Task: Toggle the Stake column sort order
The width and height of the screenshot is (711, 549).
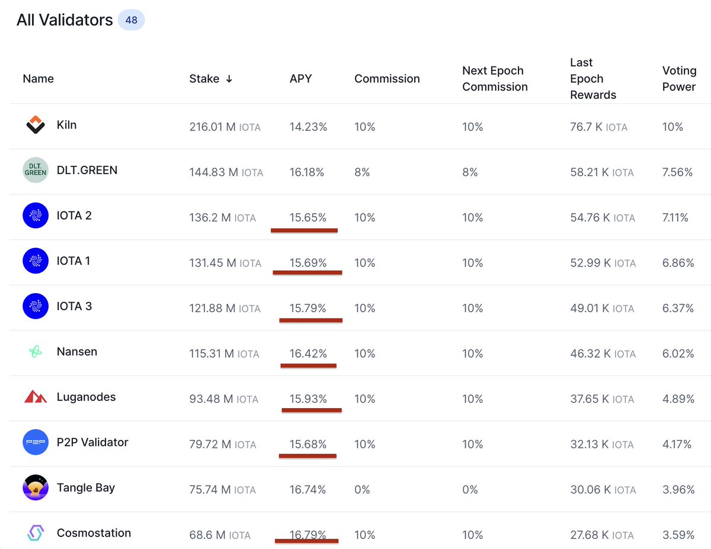Action: click(x=210, y=78)
